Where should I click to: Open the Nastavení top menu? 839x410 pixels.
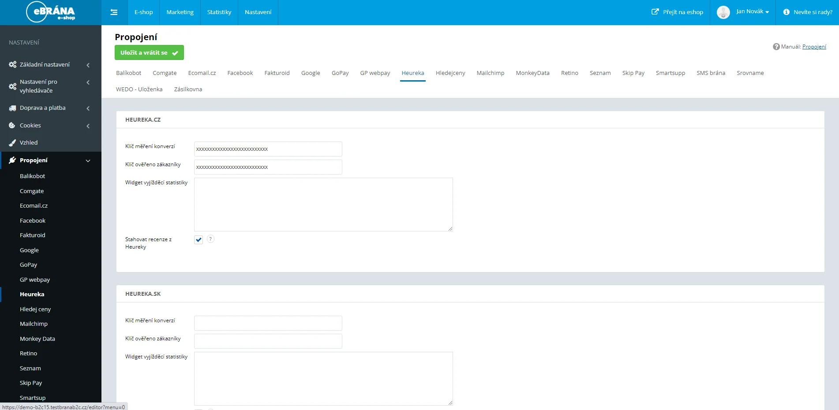(x=258, y=12)
